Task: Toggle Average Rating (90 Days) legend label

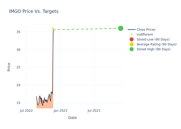Action: (x=156, y=44)
